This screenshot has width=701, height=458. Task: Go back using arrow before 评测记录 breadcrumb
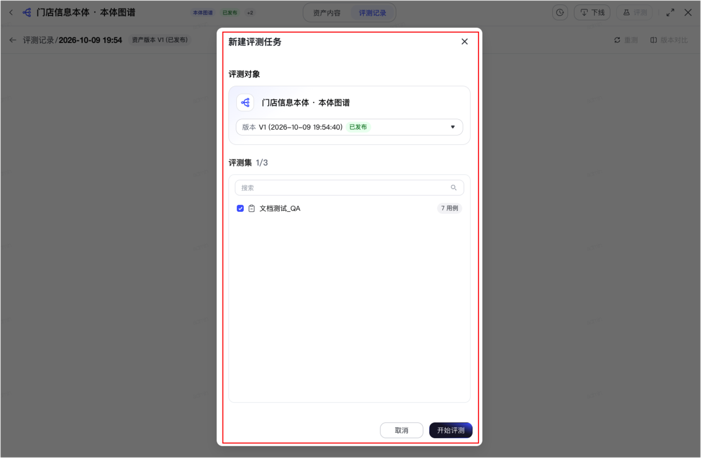coord(13,40)
